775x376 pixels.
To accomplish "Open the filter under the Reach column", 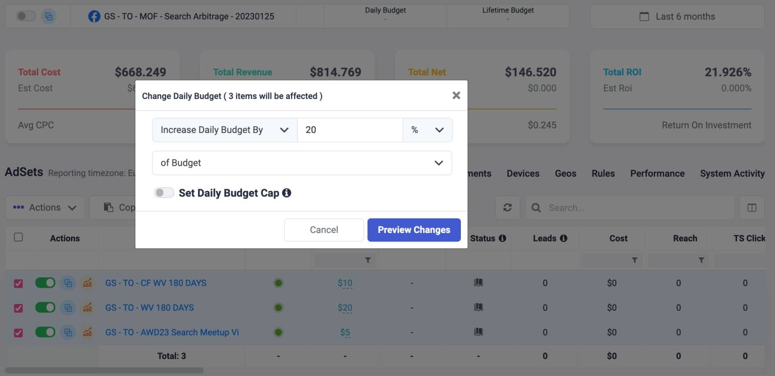I will pyautogui.click(x=701, y=260).
